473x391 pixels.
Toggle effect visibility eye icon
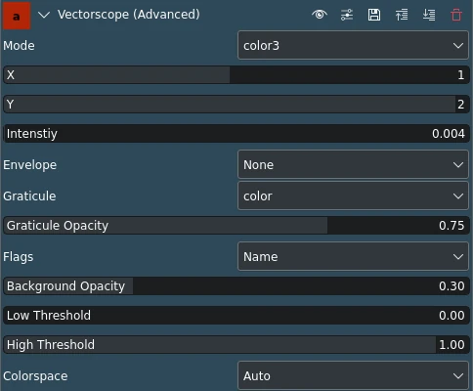point(320,15)
